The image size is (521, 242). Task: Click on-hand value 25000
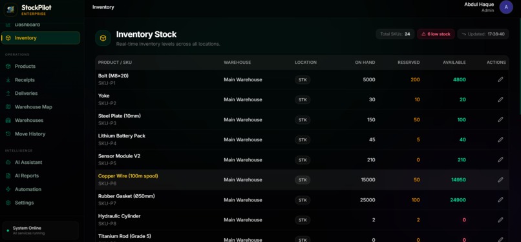pyautogui.click(x=368, y=200)
